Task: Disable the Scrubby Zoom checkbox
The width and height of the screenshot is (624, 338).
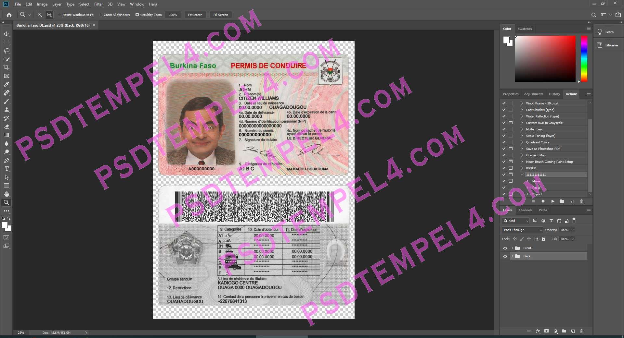Action: coord(137,15)
